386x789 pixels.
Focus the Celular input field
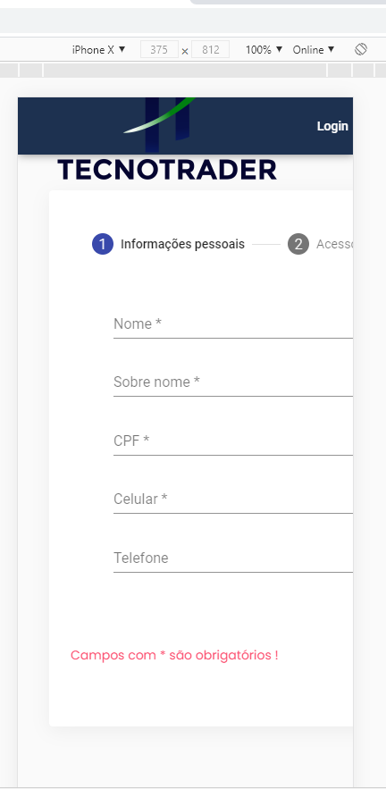233,499
